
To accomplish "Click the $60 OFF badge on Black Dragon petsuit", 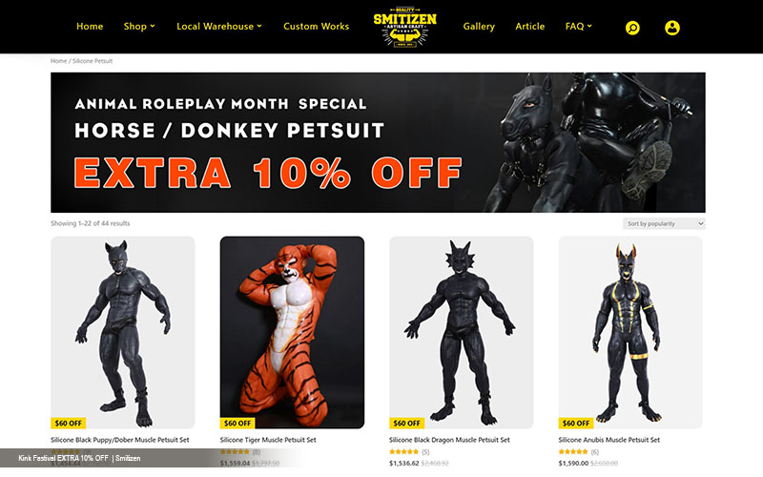I will [x=407, y=423].
